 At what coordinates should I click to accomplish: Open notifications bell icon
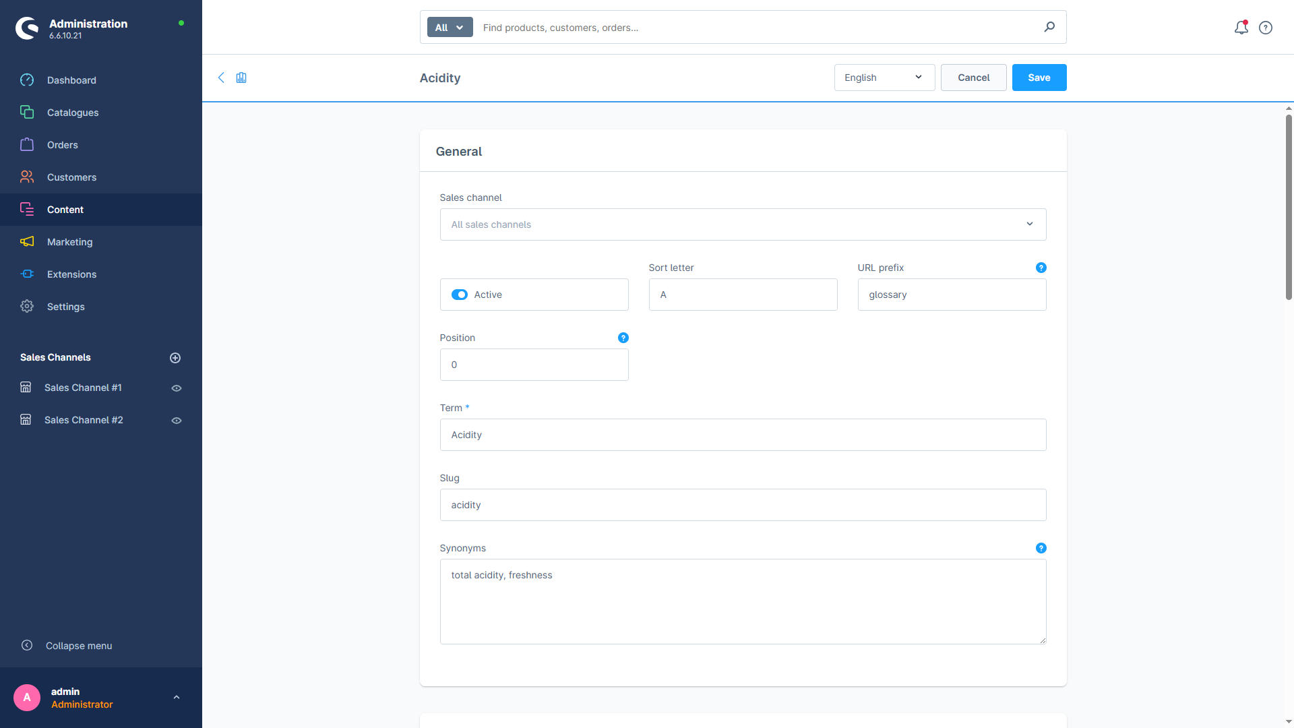click(x=1241, y=28)
